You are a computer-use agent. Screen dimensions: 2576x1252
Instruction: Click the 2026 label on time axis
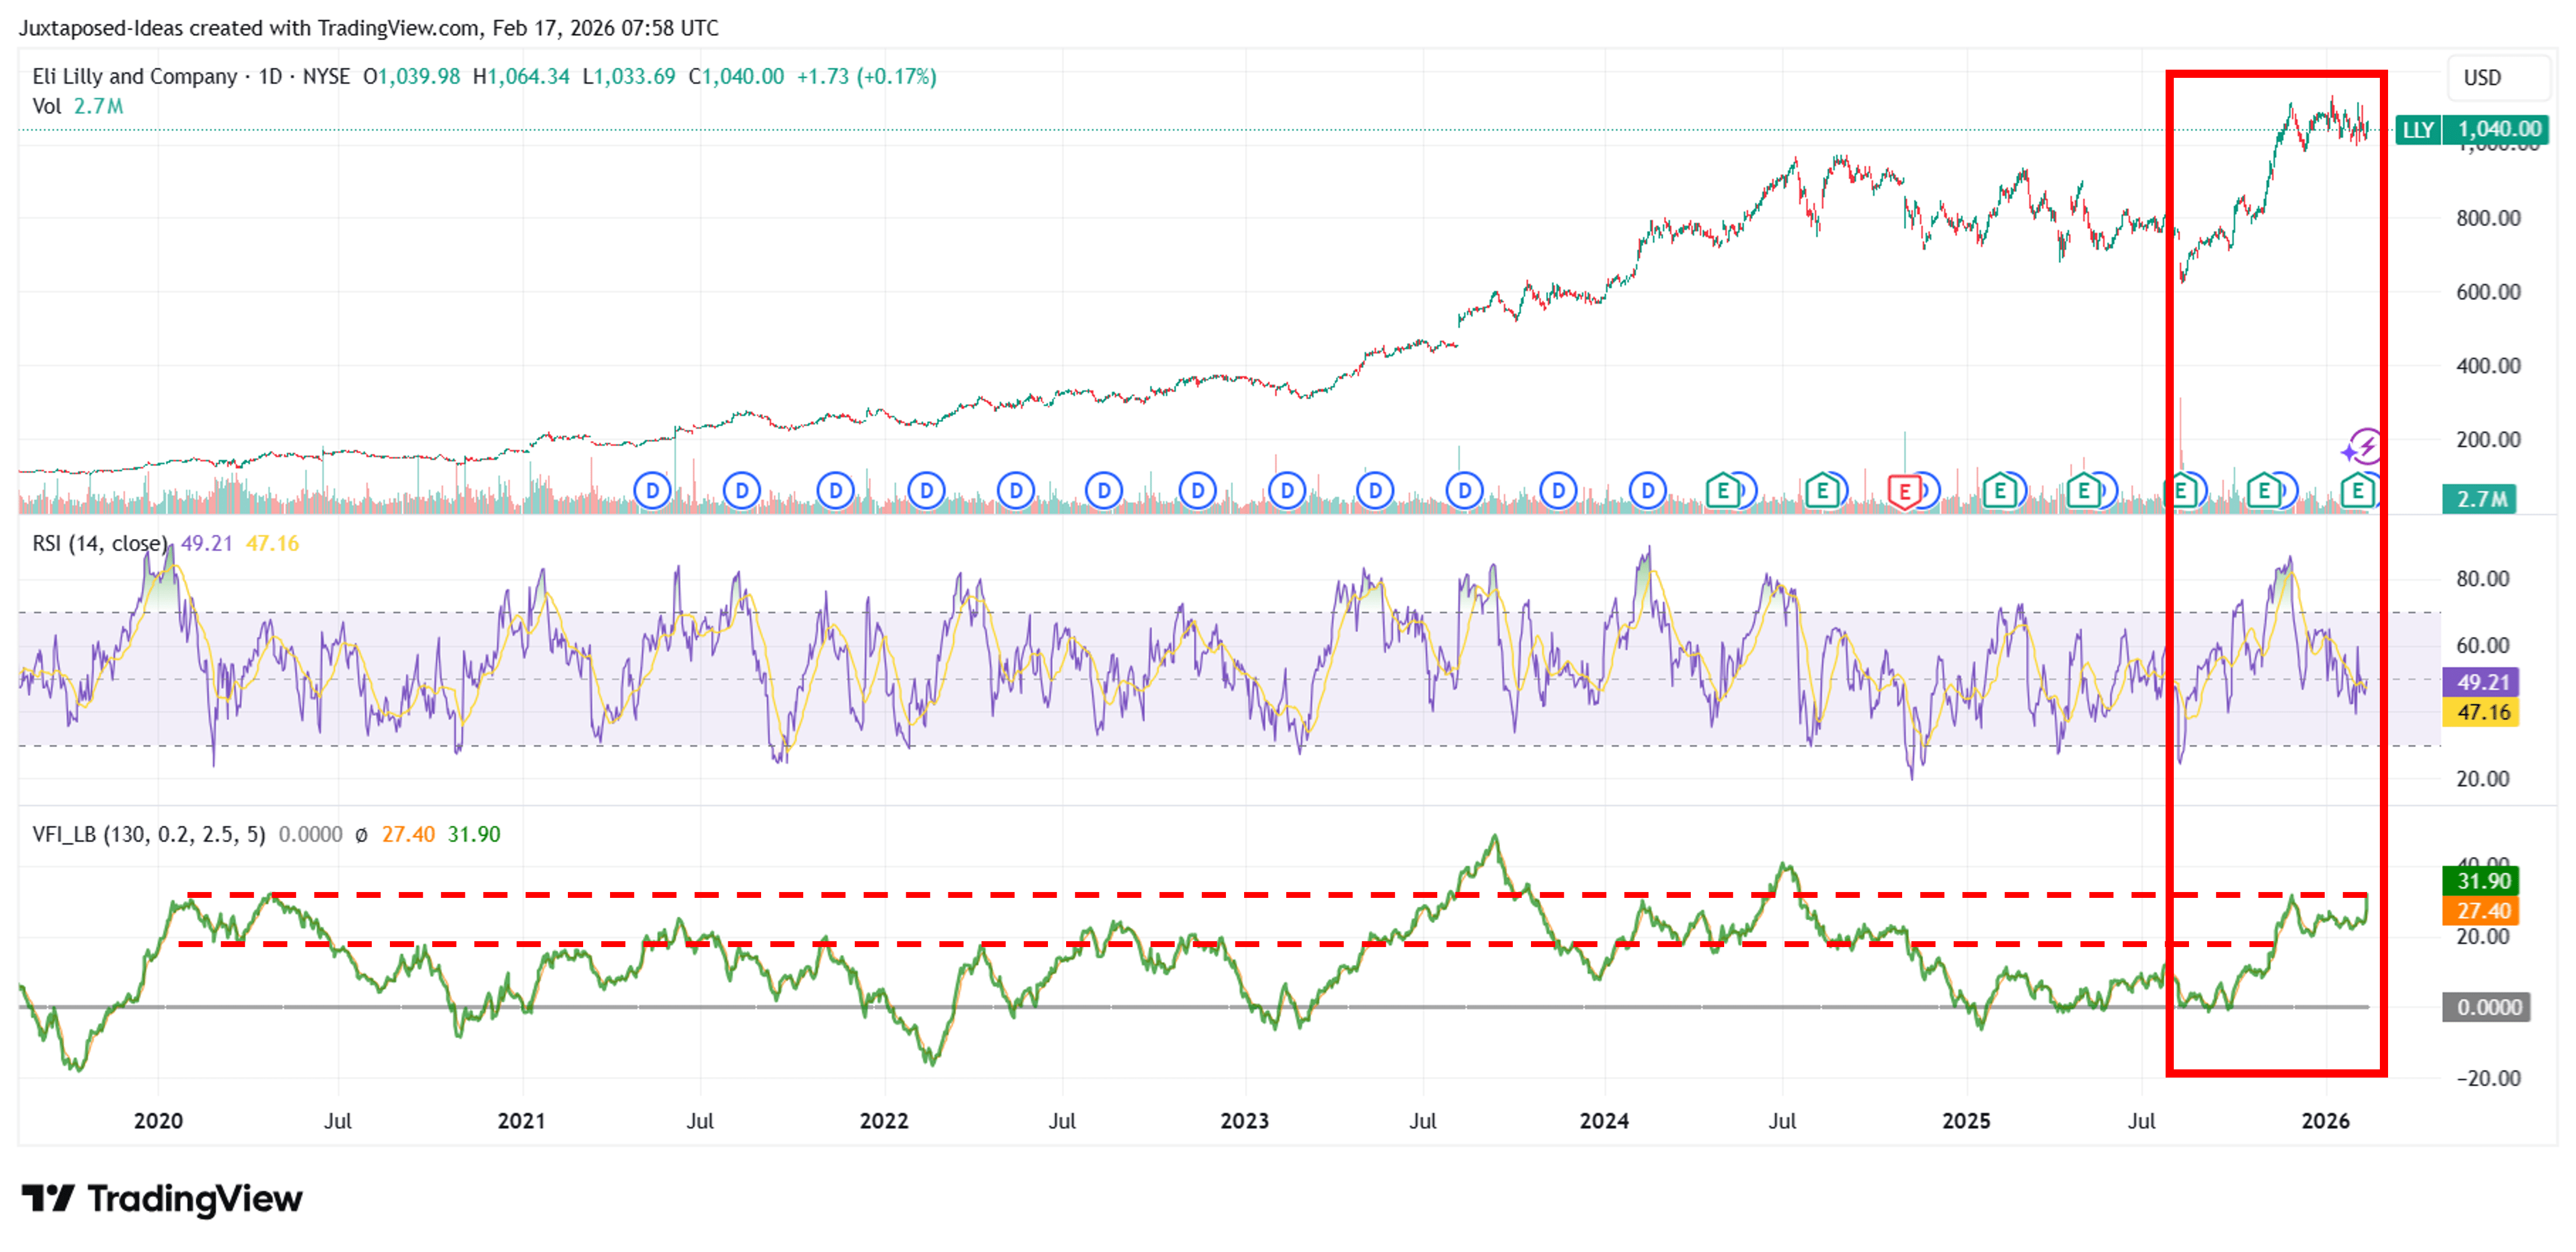coord(2325,1120)
